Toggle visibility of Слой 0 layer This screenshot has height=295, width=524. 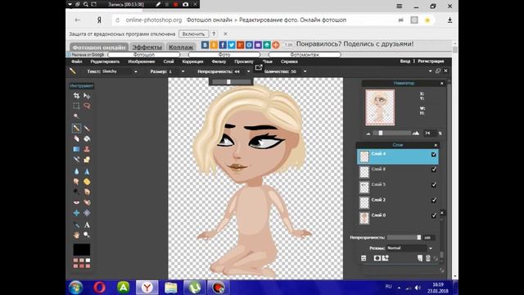434,216
